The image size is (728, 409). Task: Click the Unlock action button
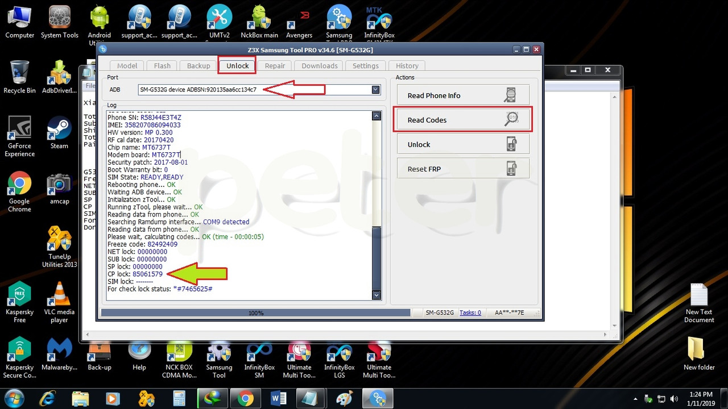463,144
